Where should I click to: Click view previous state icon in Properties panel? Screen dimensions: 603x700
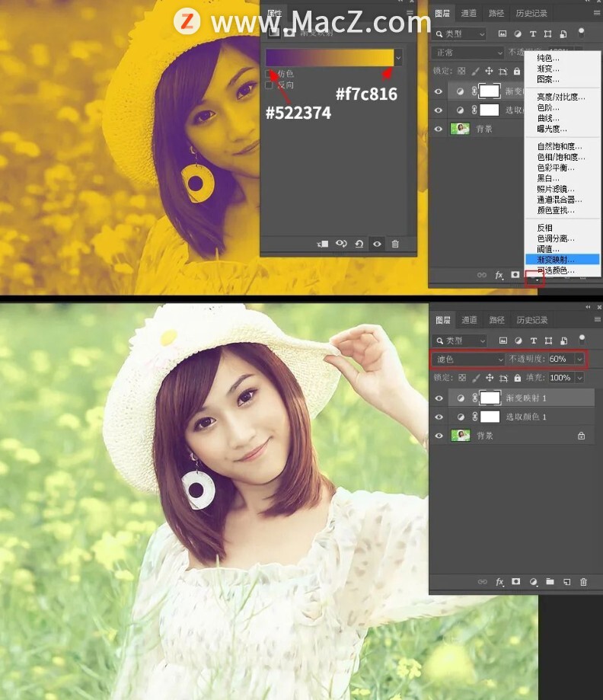tap(341, 244)
